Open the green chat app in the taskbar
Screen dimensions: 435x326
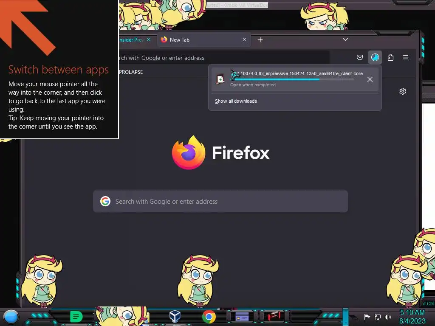(76, 317)
